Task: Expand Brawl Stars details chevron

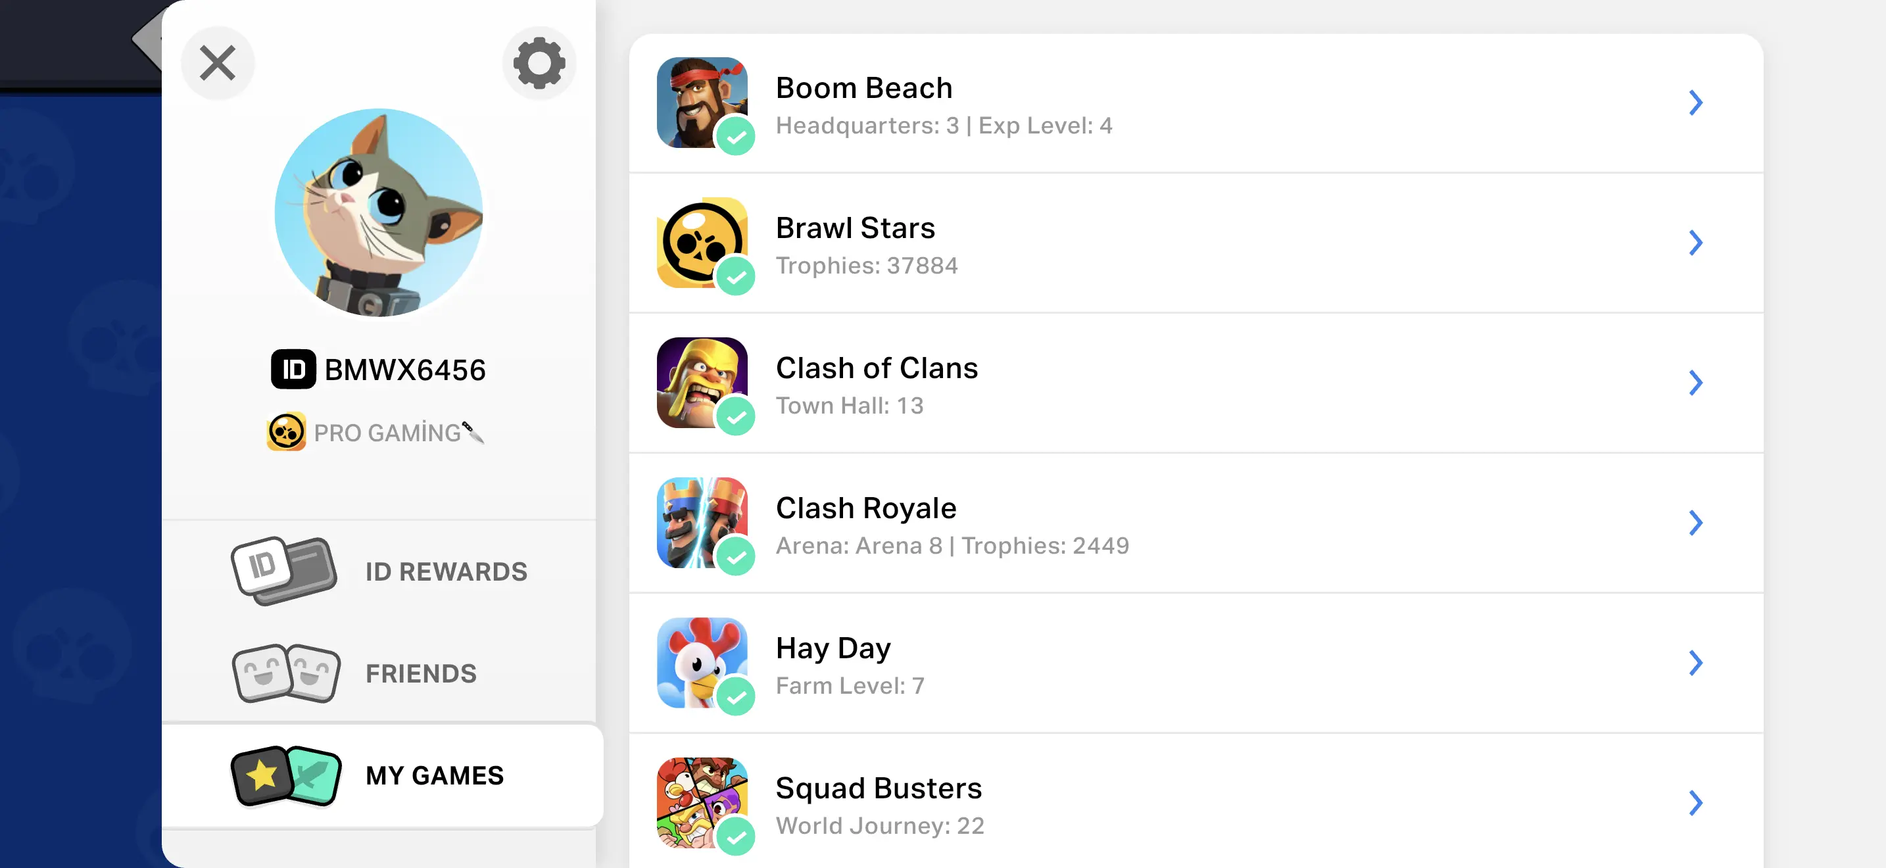Action: (x=1695, y=242)
